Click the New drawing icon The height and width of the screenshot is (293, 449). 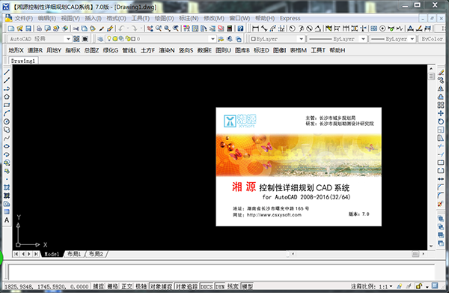[11, 28]
